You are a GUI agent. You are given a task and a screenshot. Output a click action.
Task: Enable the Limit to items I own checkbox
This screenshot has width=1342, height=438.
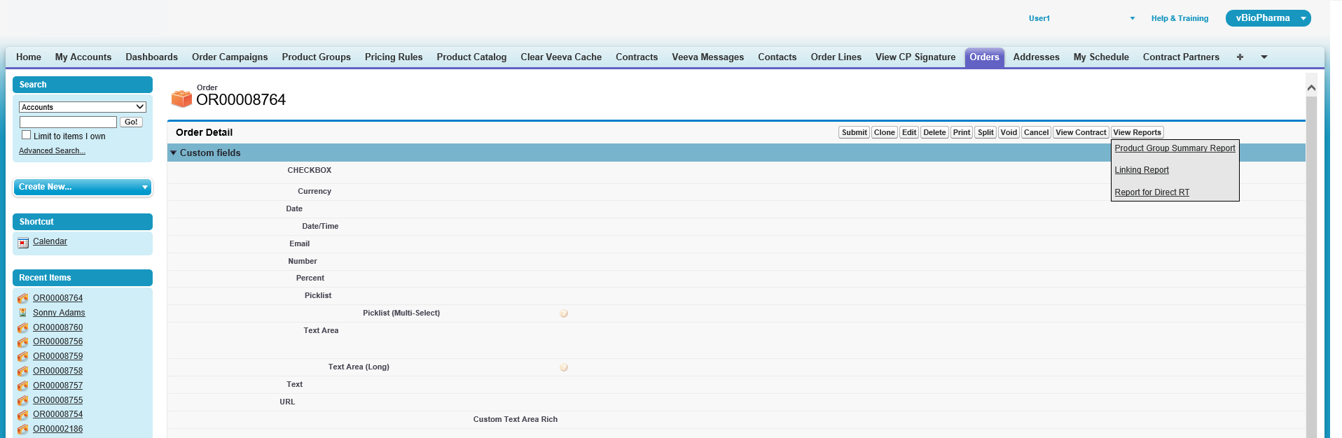[27, 135]
